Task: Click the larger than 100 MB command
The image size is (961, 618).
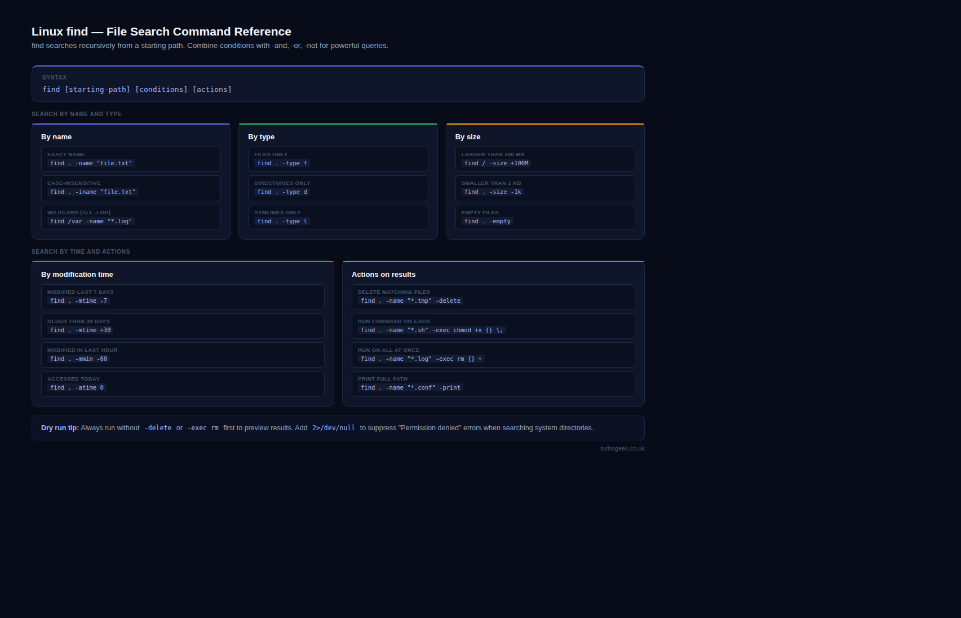Action: click(x=496, y=164)
